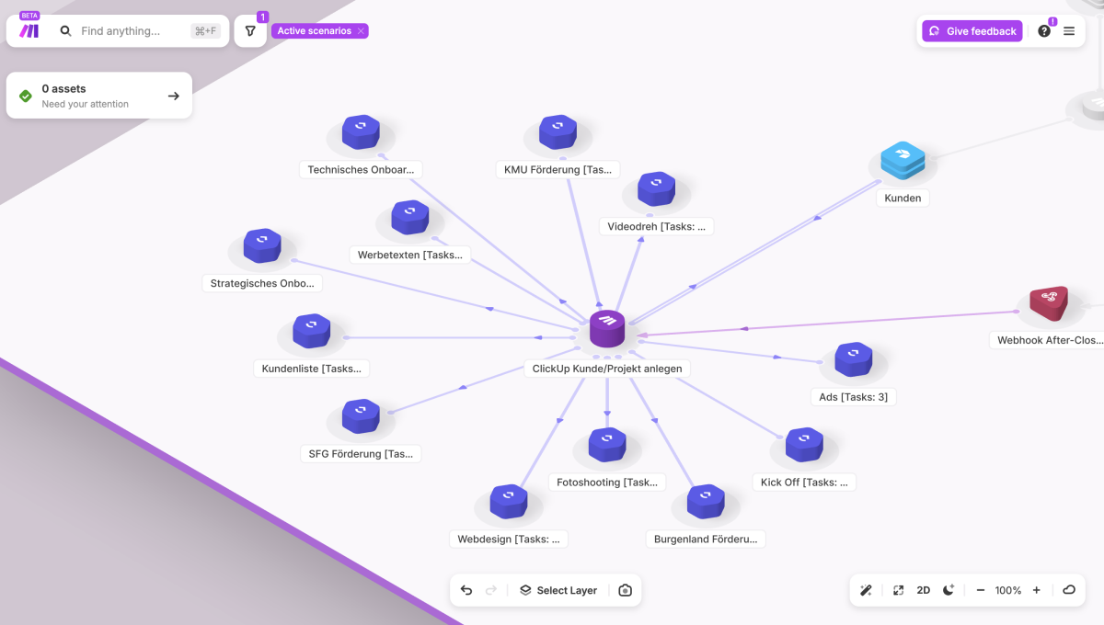Screen dimensions: 1104x625
Task: Click the Strategisches Onbo... label
Action: [x=262, y=284]
